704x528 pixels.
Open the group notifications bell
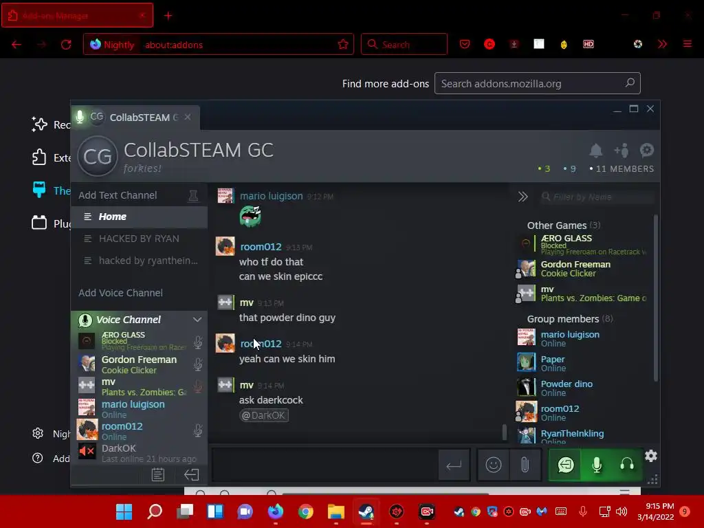pos(596,151)
